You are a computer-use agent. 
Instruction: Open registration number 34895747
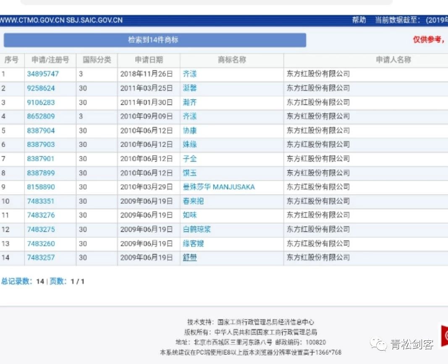click(x=43, y=74)
